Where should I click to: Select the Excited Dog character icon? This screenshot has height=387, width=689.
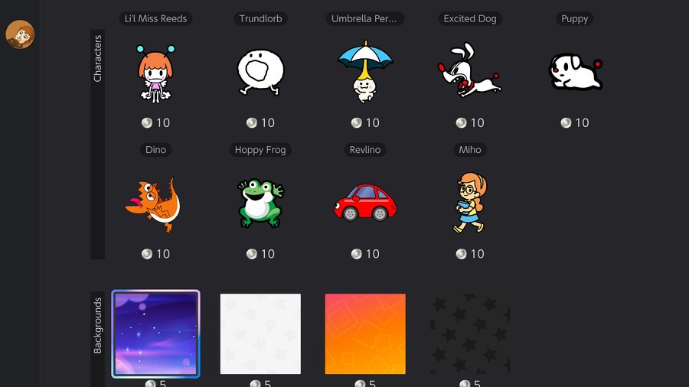click(x=469, y=70)
